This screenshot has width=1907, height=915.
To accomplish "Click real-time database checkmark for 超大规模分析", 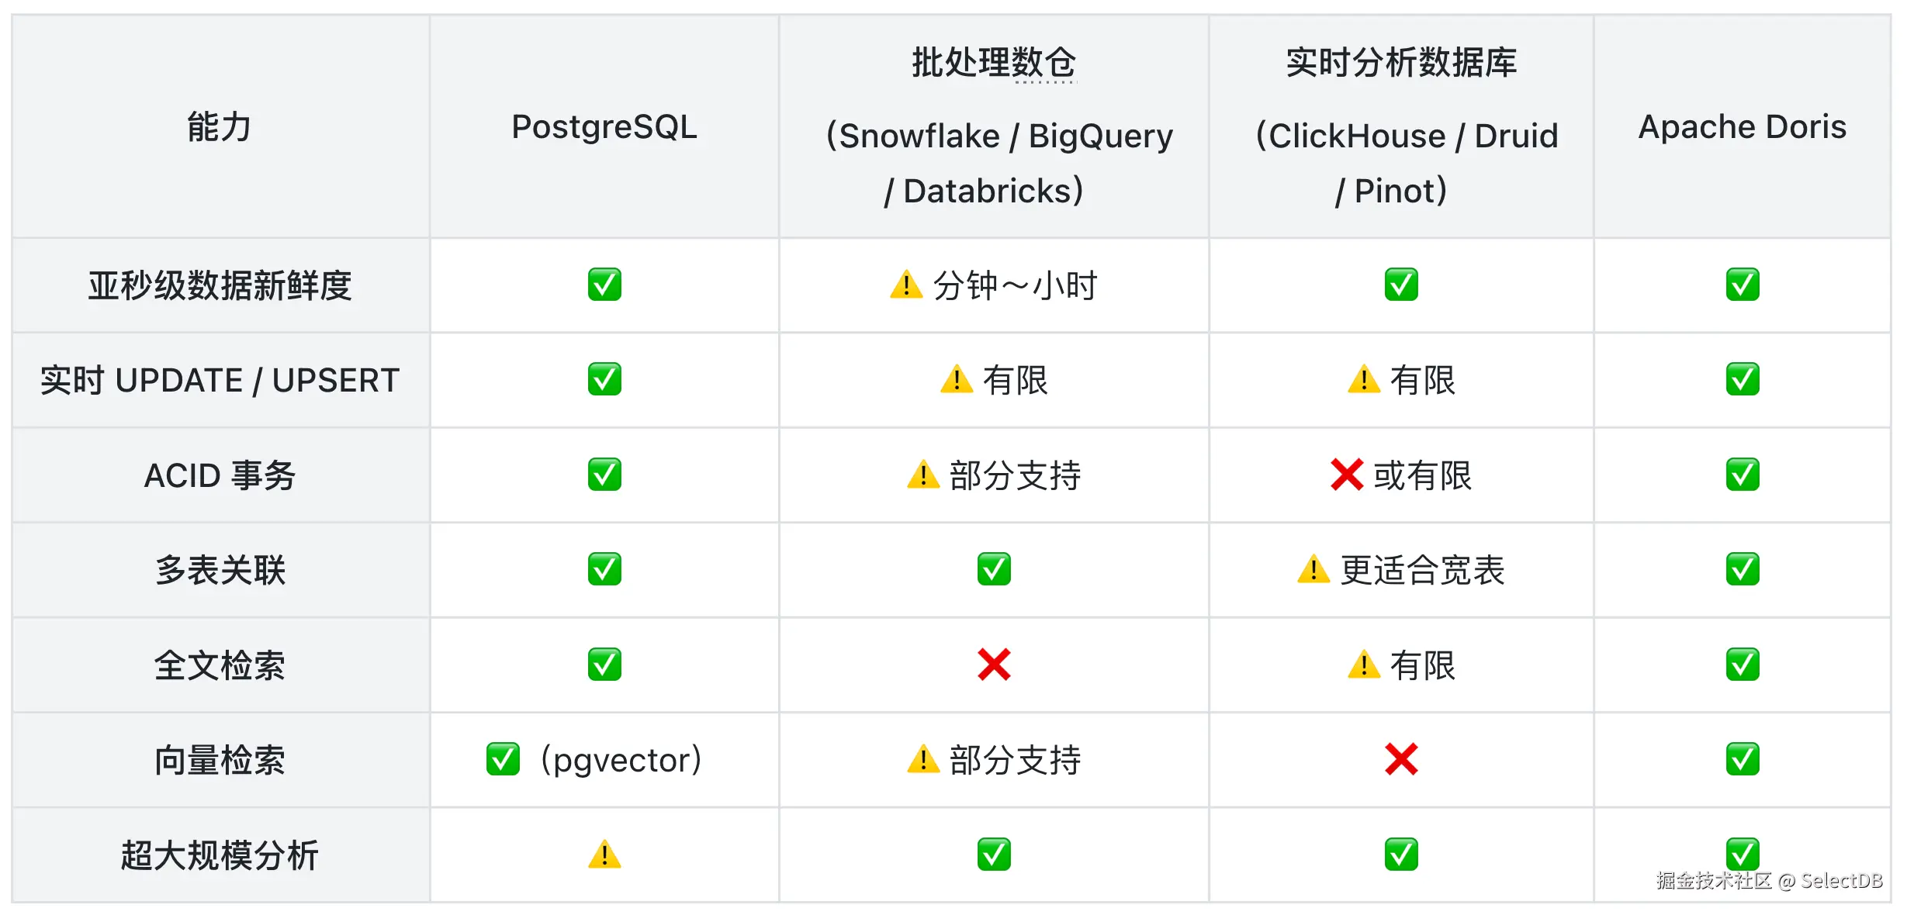I will pos(1401,855).
